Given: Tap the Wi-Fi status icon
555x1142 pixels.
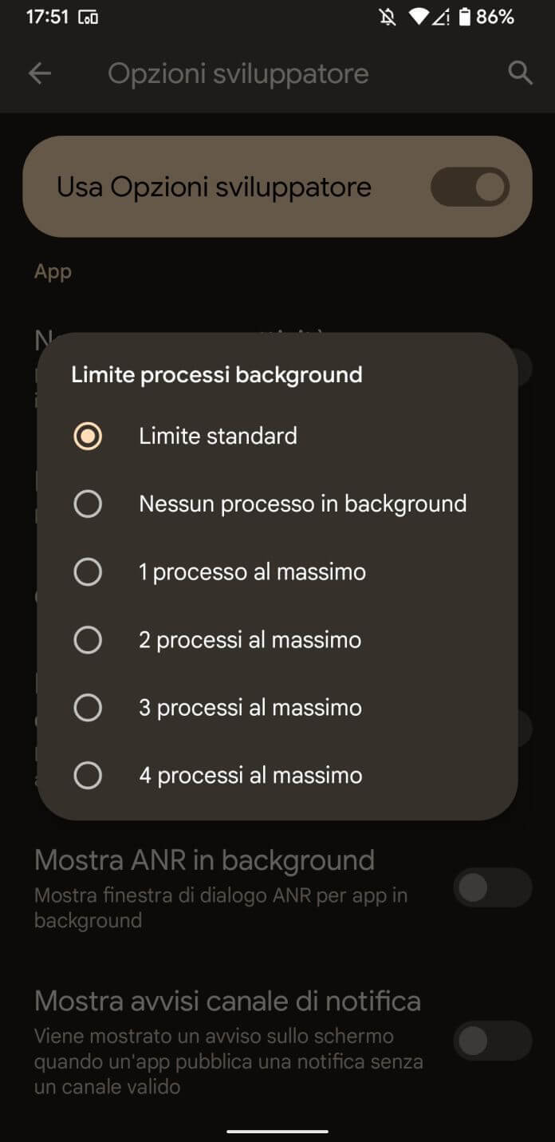Looking at the screenshot, I should pos(418,17).
